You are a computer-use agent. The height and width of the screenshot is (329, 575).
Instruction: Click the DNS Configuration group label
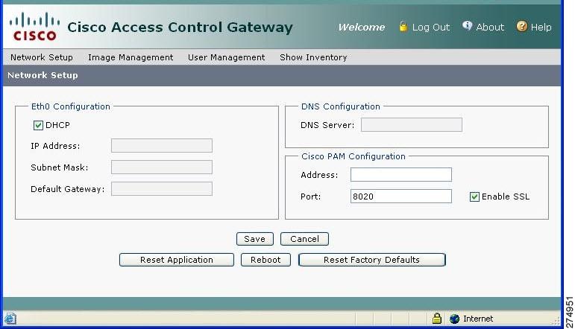click(x=341, y=106)
